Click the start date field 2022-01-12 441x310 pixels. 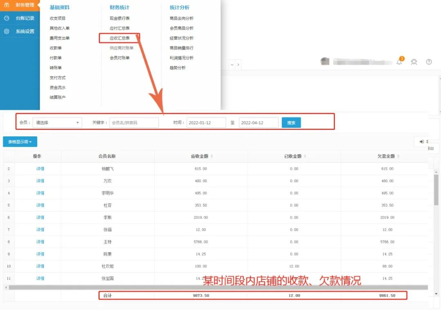(x=206, y=123)
